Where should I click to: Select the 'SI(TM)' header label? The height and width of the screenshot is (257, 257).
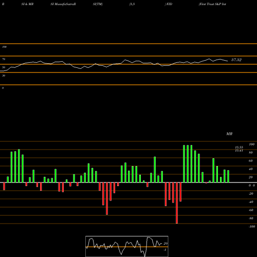coord(98,4)
